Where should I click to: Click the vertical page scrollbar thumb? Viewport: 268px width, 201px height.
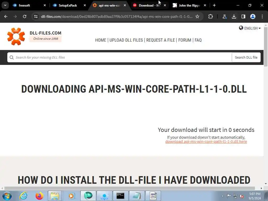pos(266,47)
